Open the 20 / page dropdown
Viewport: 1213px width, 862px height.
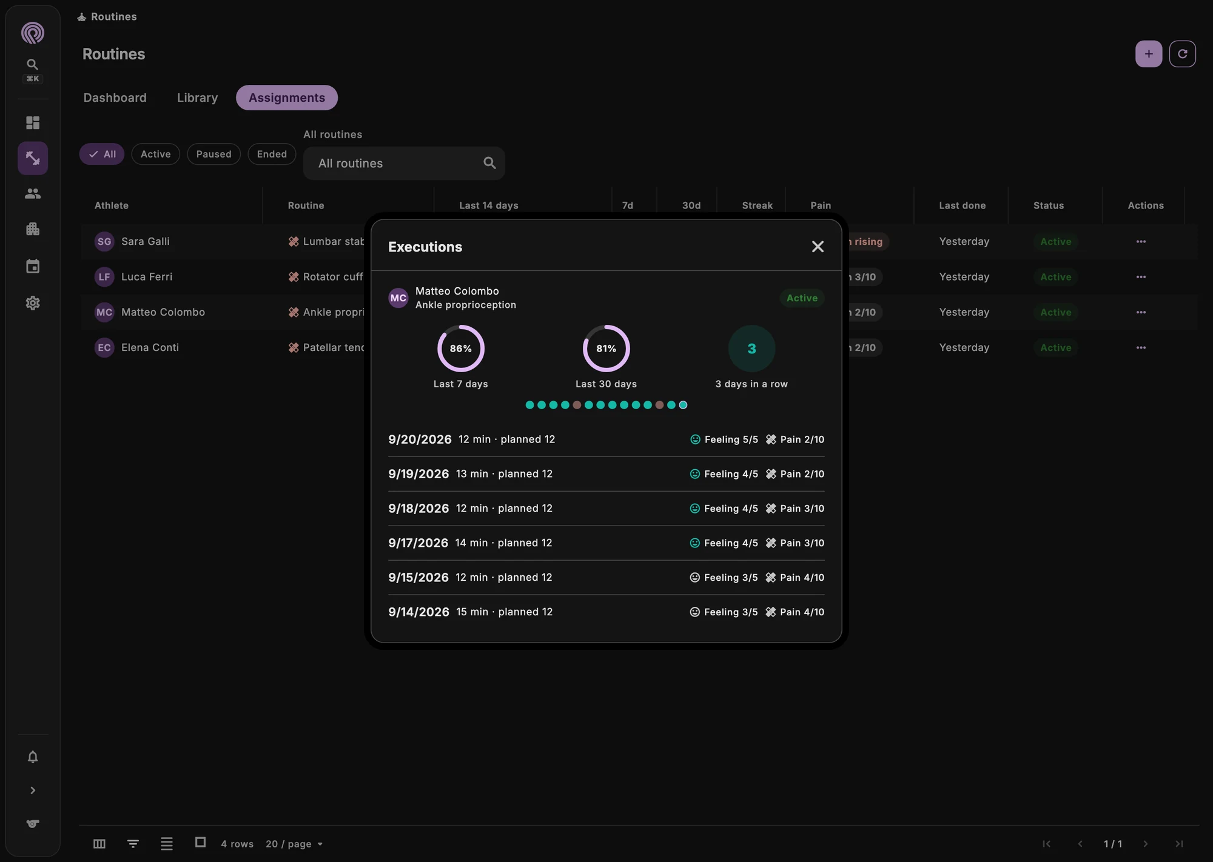click(294, 844)
